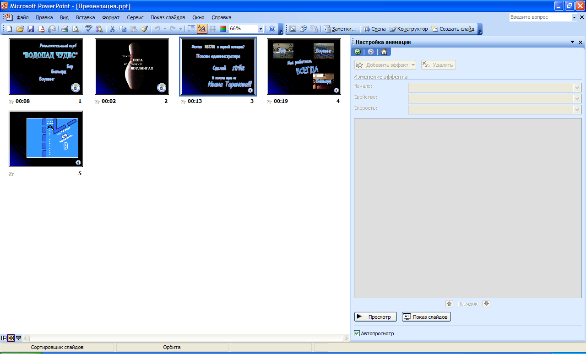Open the PowerPoint Help question-mark icon

(272, 29)
